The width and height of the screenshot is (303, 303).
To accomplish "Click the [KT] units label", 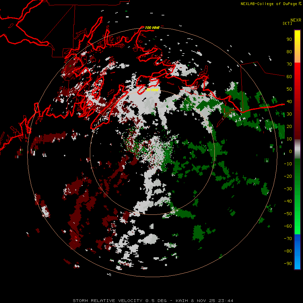I will pos(287,23).
